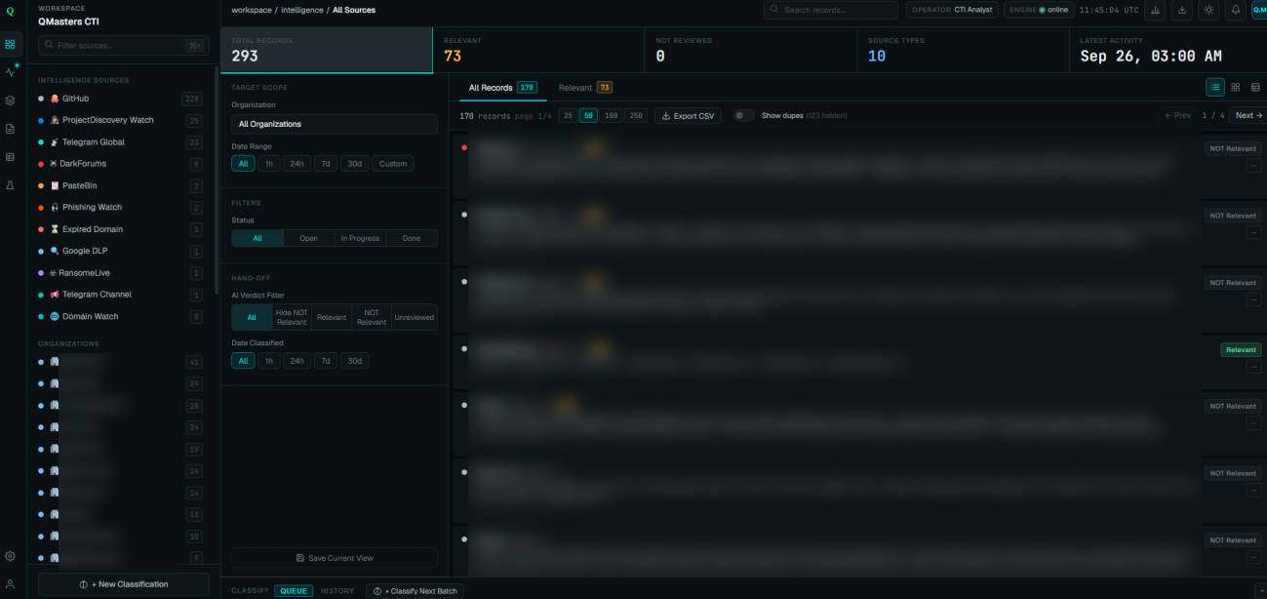This screenshot has height=599, width=1267.
Task: Select Unreviewed verdict filter
Action: coord(415,317)
